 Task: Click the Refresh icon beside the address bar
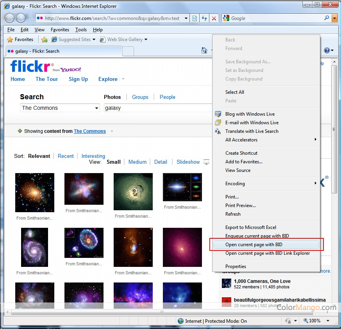pos(204,18)
